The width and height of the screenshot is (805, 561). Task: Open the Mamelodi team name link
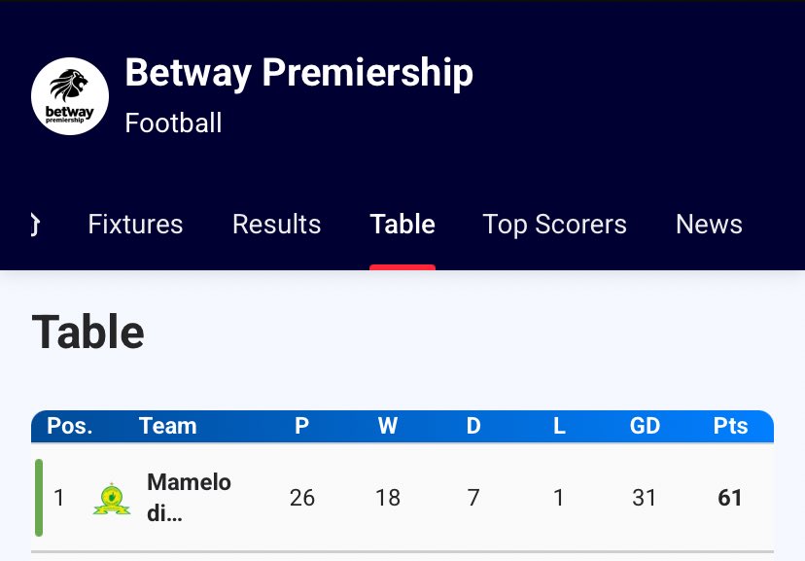(x=189, y=498)
